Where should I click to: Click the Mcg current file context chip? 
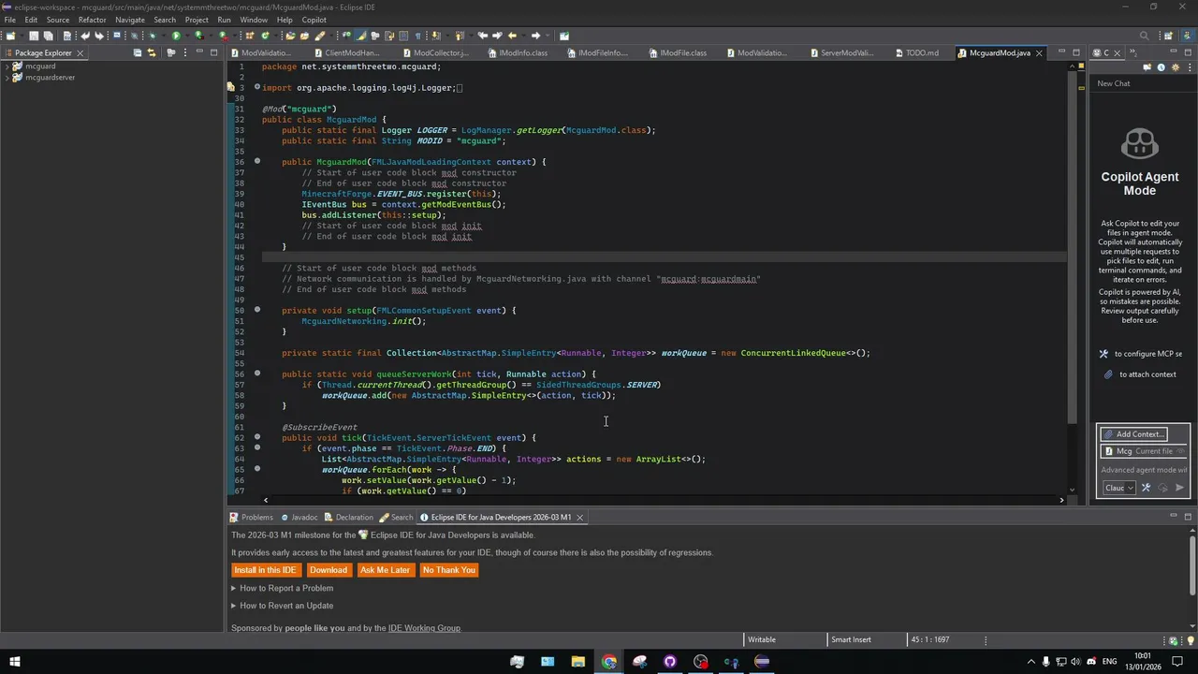pyautogui.click(x=1144, y=451)
